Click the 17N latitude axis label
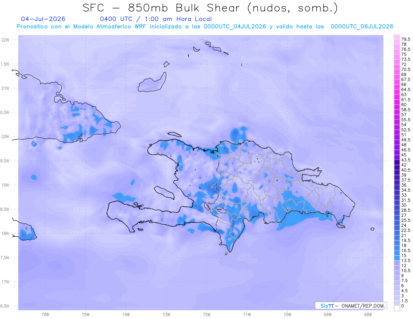The image size is (413, 319). tap(5, 282)
